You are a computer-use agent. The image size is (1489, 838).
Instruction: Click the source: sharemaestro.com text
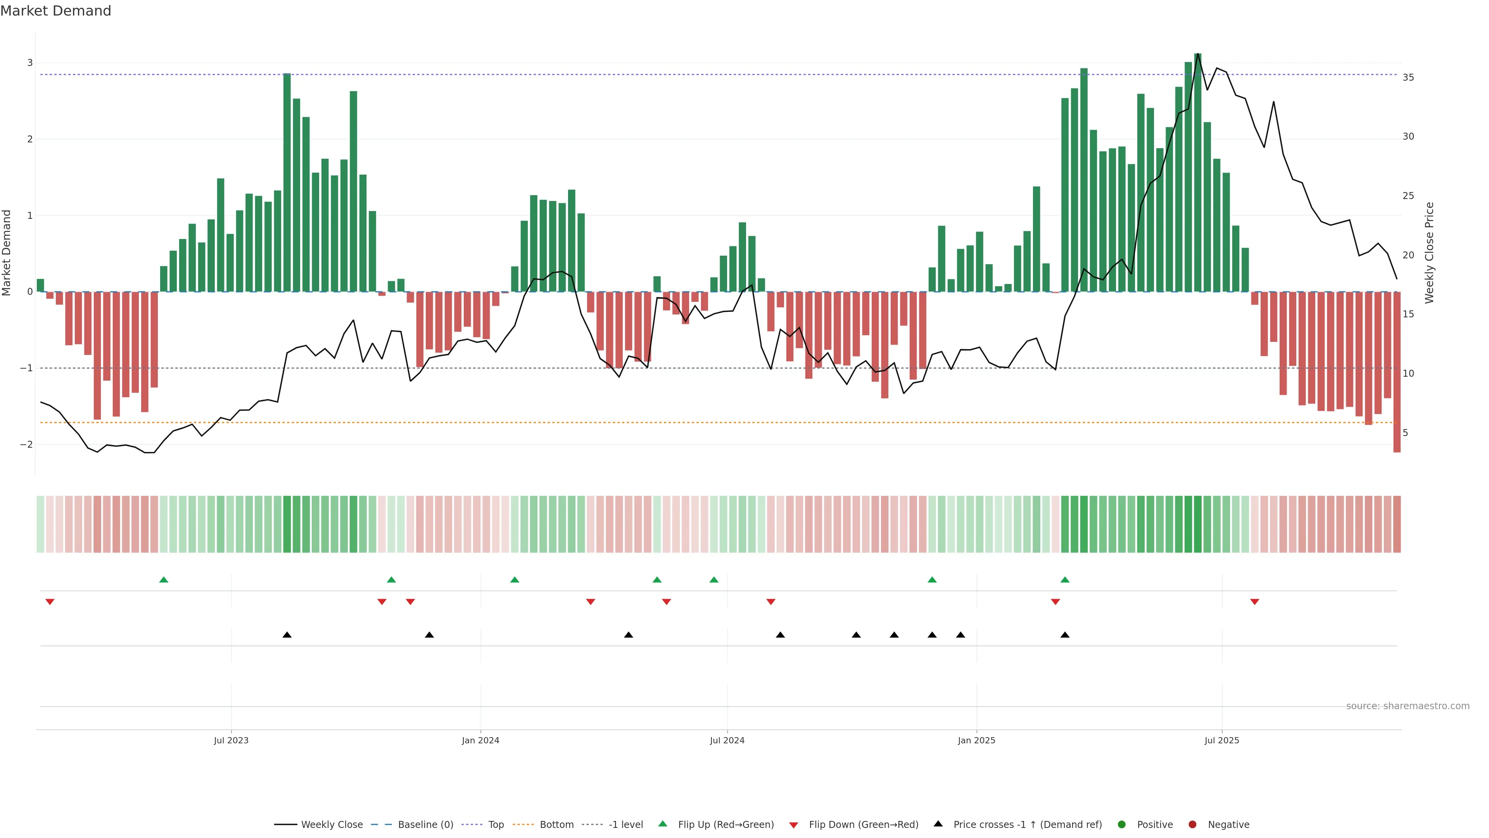[x=1408, y=706]
